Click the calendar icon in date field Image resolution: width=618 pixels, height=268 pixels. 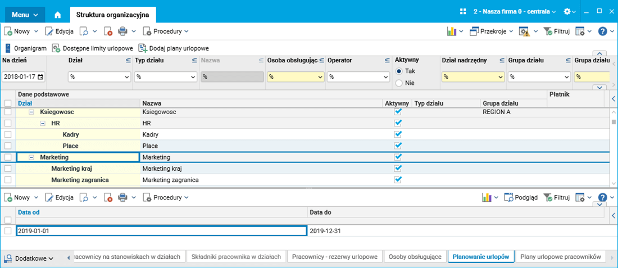point(40,77)
